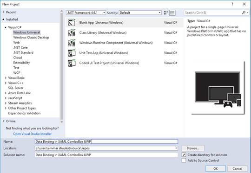Open the .NET Framework 4.6.1 dropdown
Screen dimensions: 251x173
(86, 13)
